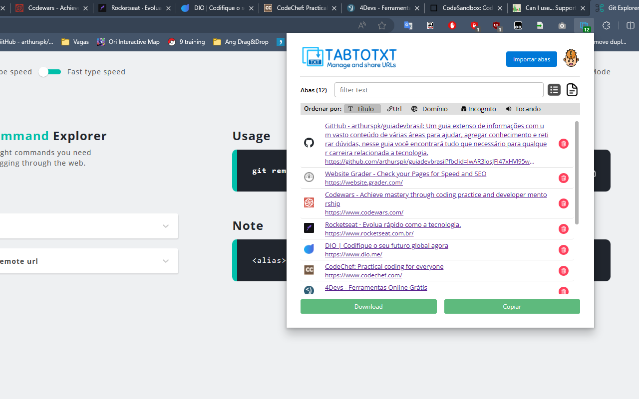Click inside the filter text field
This screenshot has height=399, width=639.
439,90
